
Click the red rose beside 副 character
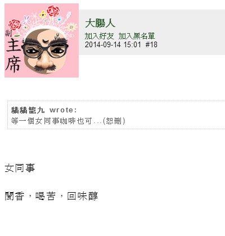[x=15, y=25]
